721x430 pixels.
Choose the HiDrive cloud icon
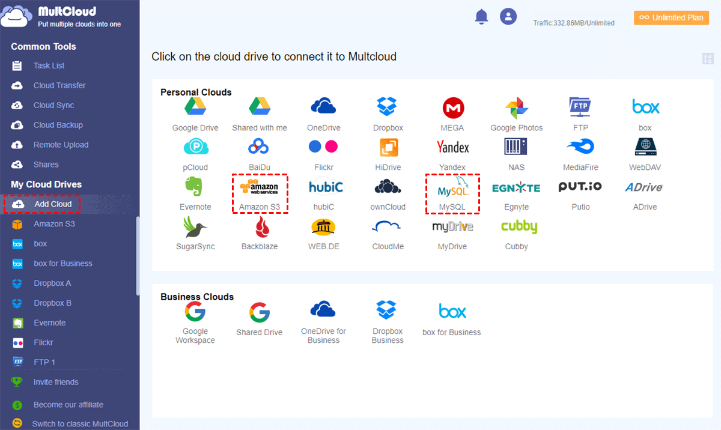click(x=388, y=154)
